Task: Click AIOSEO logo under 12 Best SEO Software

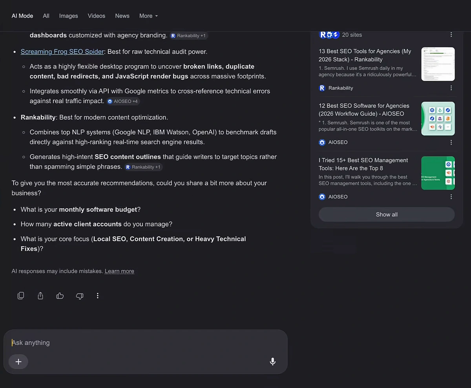Action: click(x=322, y=142)
